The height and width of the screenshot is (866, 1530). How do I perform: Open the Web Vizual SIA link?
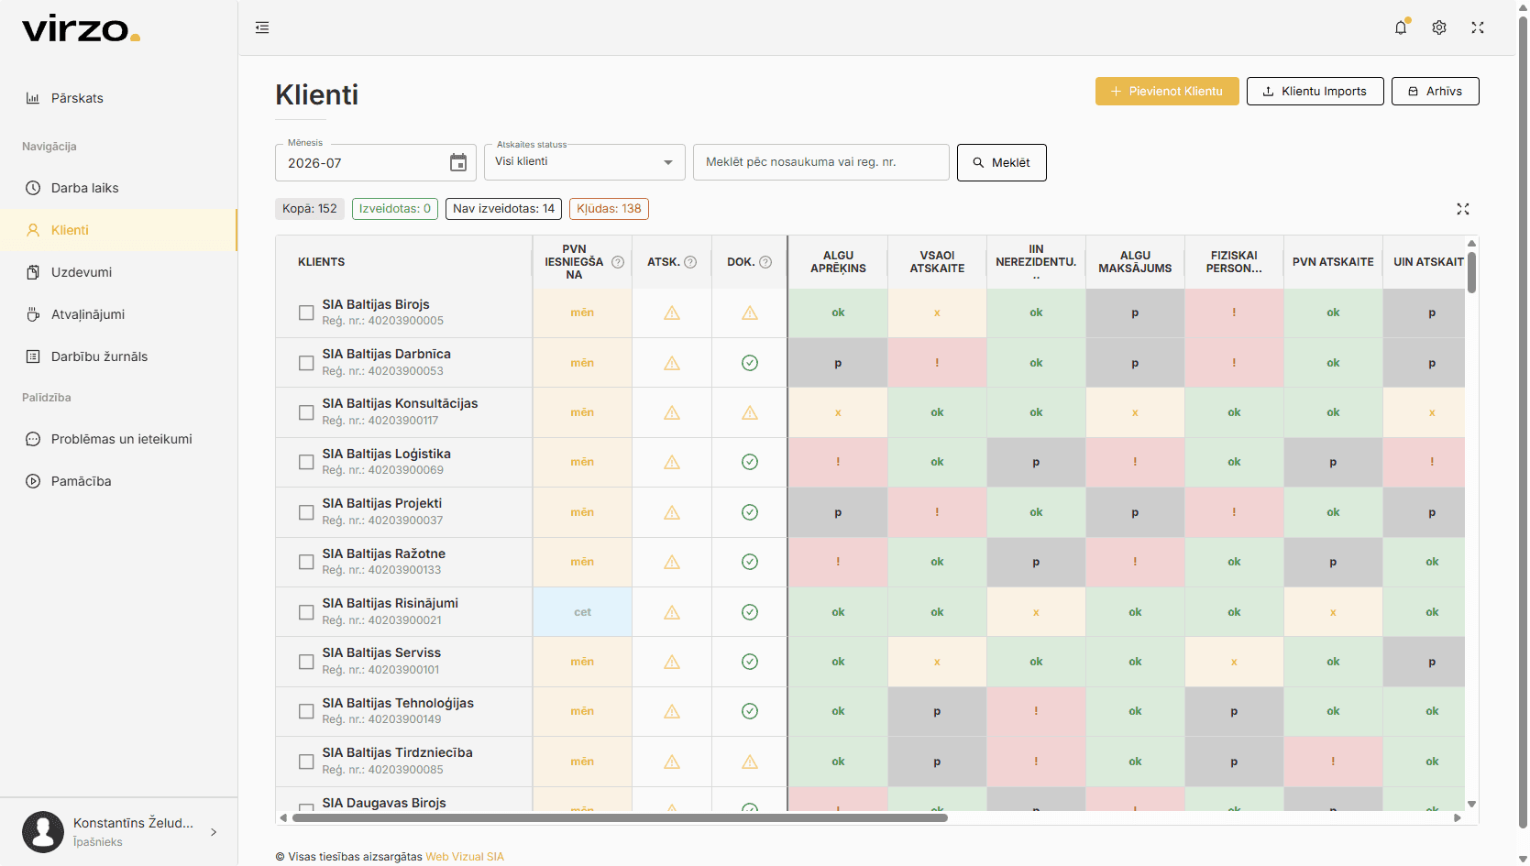click(x=465, y=857)
